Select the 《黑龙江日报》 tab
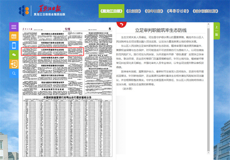 [x=111, y=11]
